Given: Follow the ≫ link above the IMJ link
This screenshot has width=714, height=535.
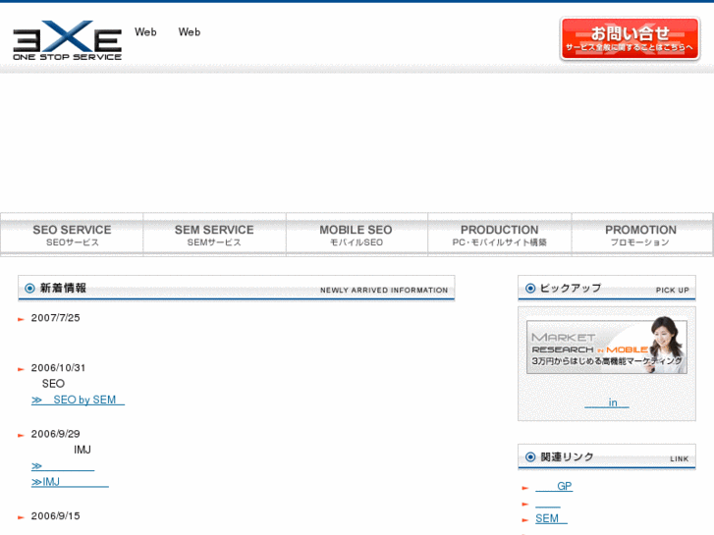Looking at the screenshot, I should [x=63, y=465].
